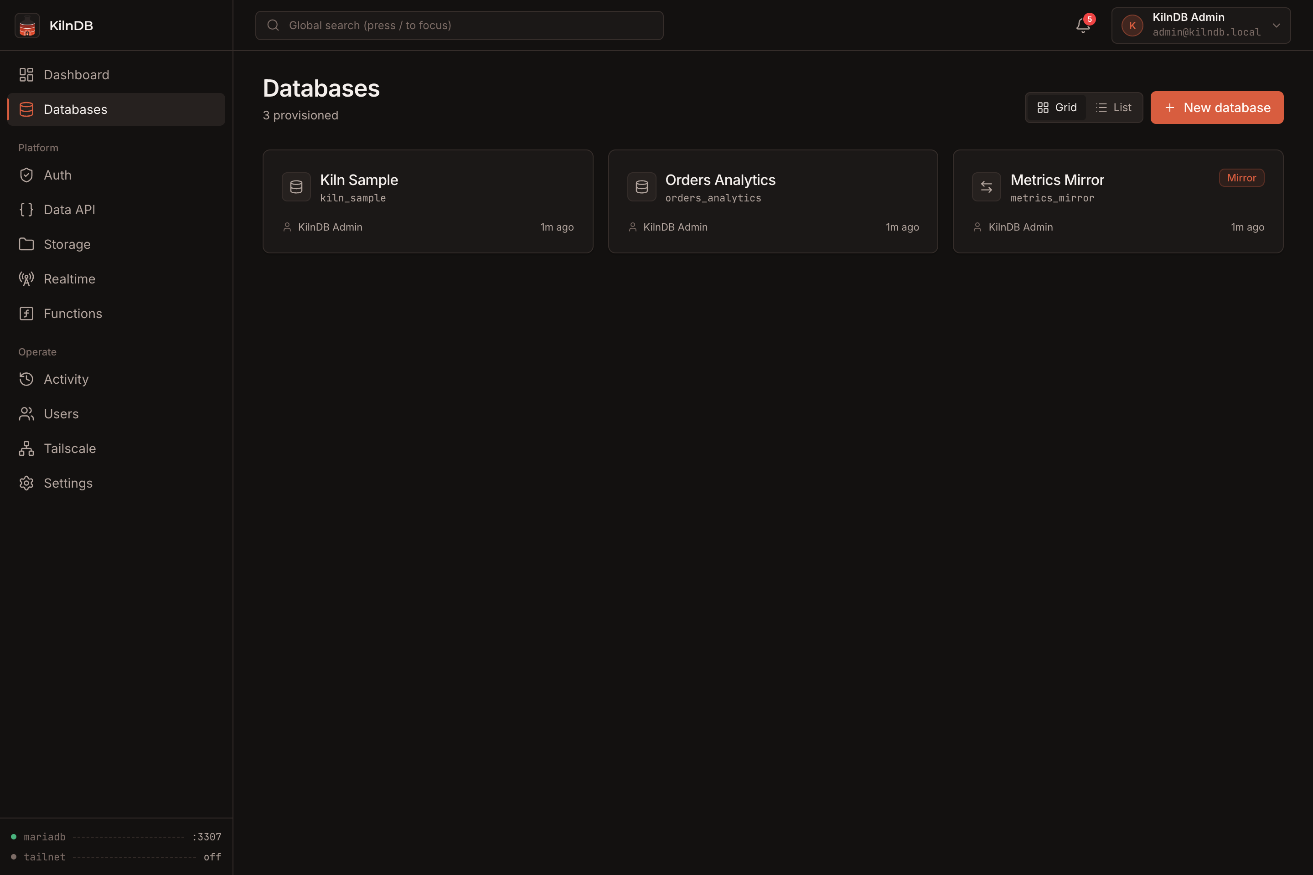Image resolution: width=1313 pixels, height=875 pixels.
Task: Click the Tailscale network icon
Action: [x=26, y=448]
